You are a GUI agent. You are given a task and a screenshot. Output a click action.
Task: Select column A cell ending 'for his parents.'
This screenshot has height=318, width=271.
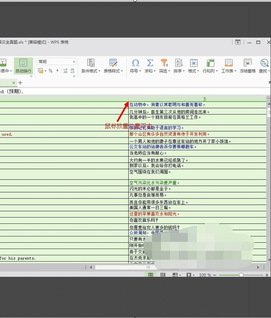(64, 258)
